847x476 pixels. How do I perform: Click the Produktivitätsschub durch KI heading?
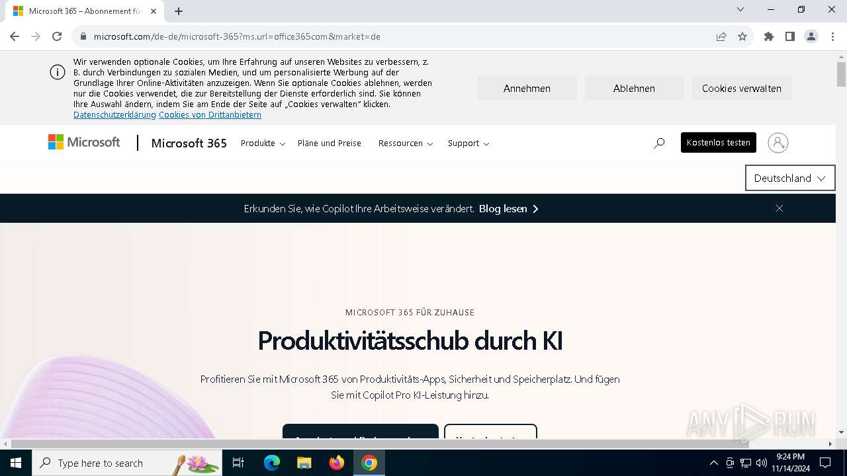[x=410, y=340]
